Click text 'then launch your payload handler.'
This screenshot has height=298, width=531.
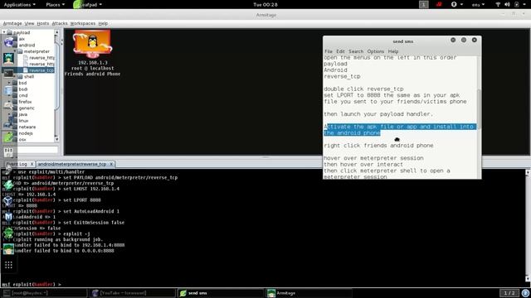(x=378, y=114)
